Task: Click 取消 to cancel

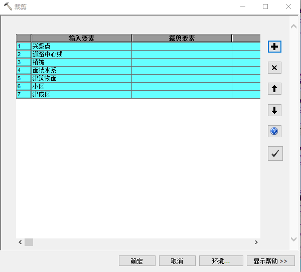Action: point(177,261)
